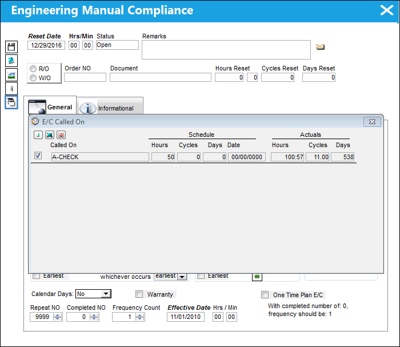Click the Order NO field
Screen dimensions: 400x347
point(85,77)
